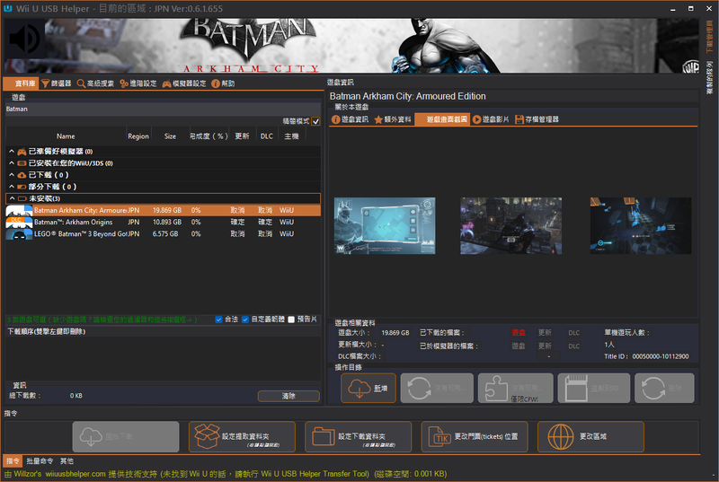
Task: Toggle the simple mode checkbox
Action: tap(315, 121)
